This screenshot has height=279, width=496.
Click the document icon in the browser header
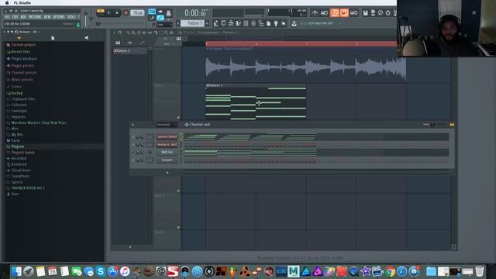tap(53, 38)
